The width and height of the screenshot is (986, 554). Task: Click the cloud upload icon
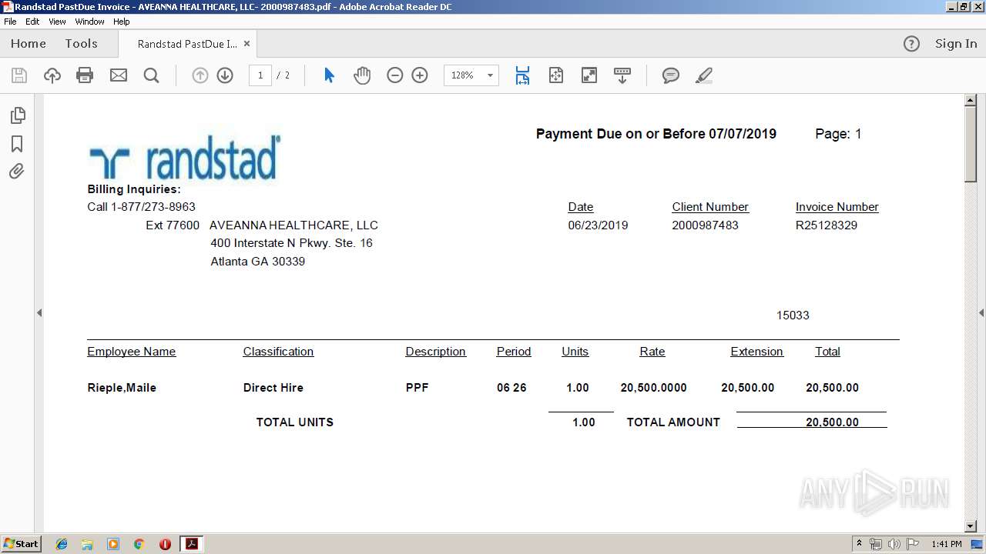coord(52,75)
